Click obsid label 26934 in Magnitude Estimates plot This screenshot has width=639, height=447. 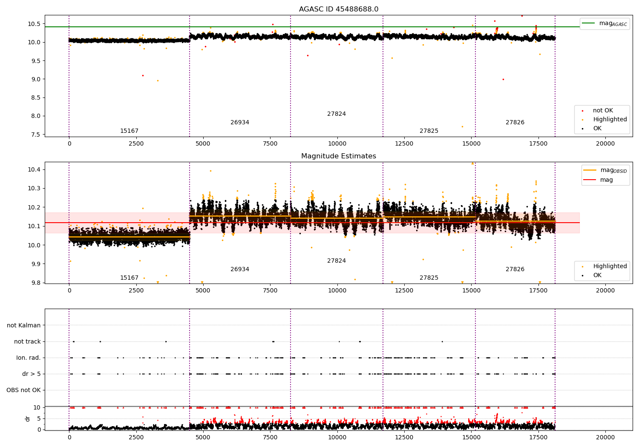240,269
